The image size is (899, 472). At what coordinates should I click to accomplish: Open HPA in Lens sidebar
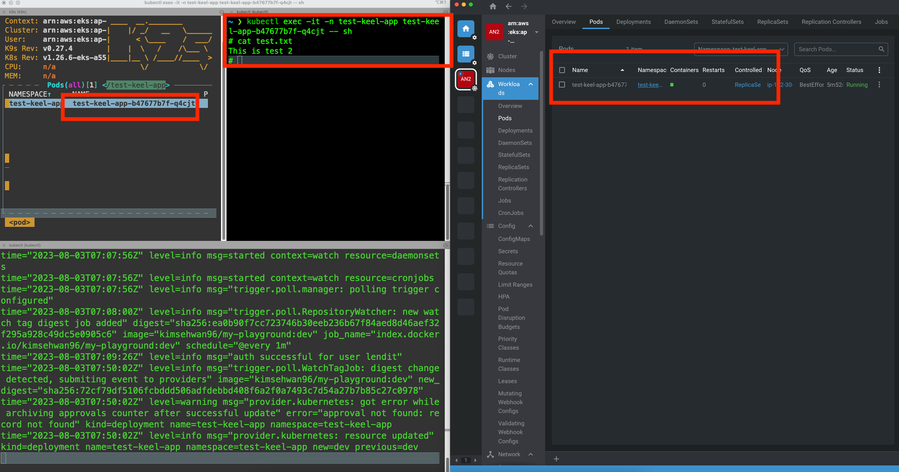click(x=504, y=297)
